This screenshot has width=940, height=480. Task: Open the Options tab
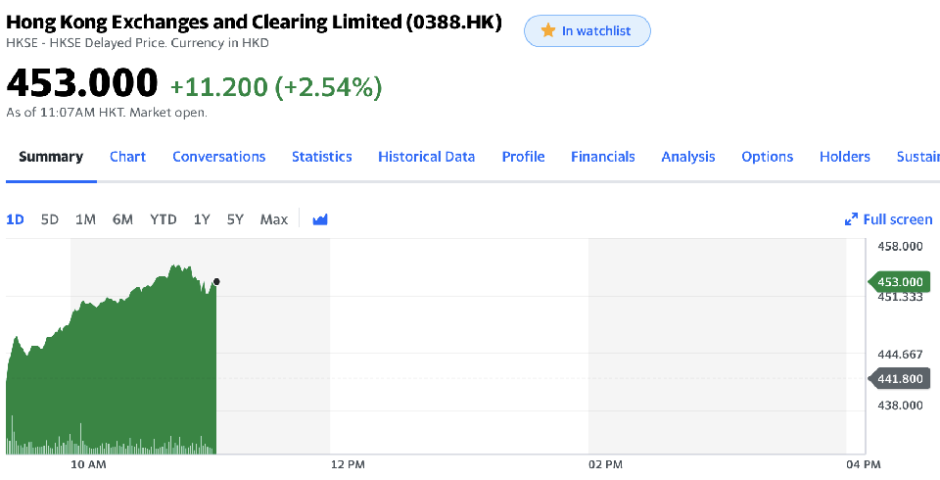coord(767,157)
